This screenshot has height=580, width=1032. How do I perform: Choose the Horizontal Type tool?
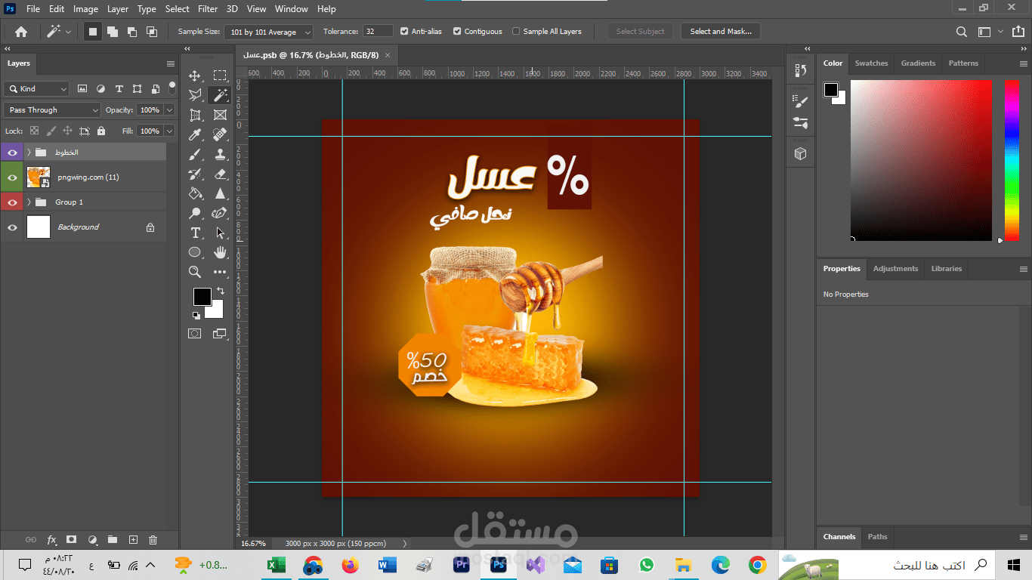pyautogui.click(x=195, y=233)
